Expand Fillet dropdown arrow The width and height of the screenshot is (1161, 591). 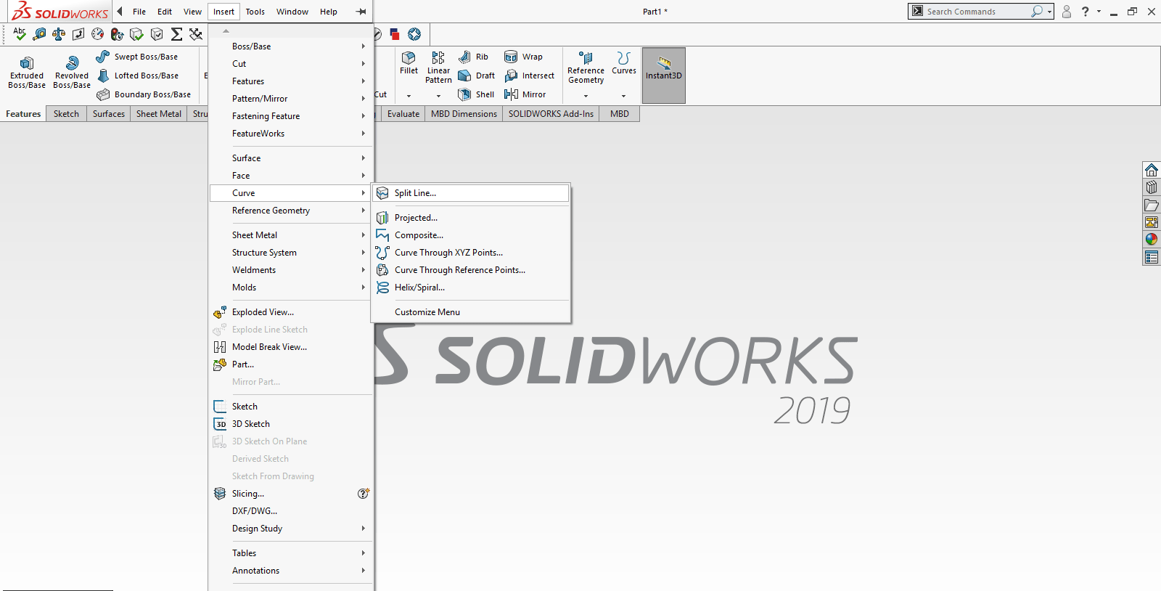[409, 96]
